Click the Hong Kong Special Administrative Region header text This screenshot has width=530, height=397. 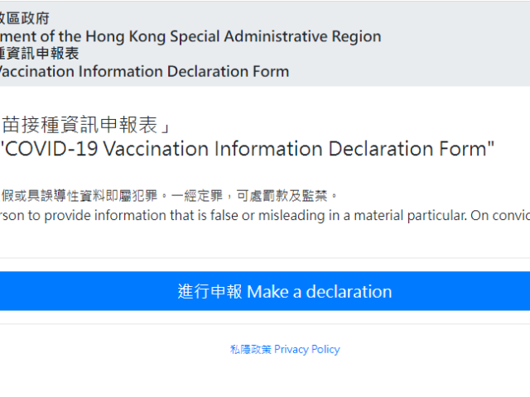tap(190, 36)
